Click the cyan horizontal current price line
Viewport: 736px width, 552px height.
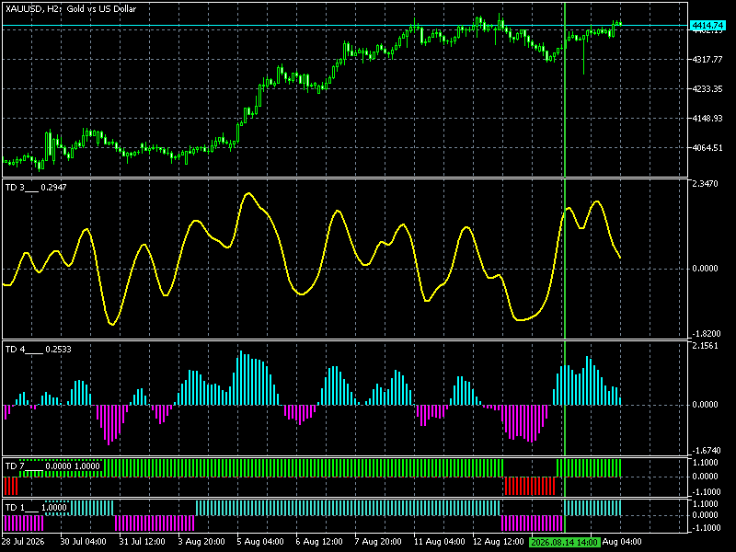(x=345, y=26)
